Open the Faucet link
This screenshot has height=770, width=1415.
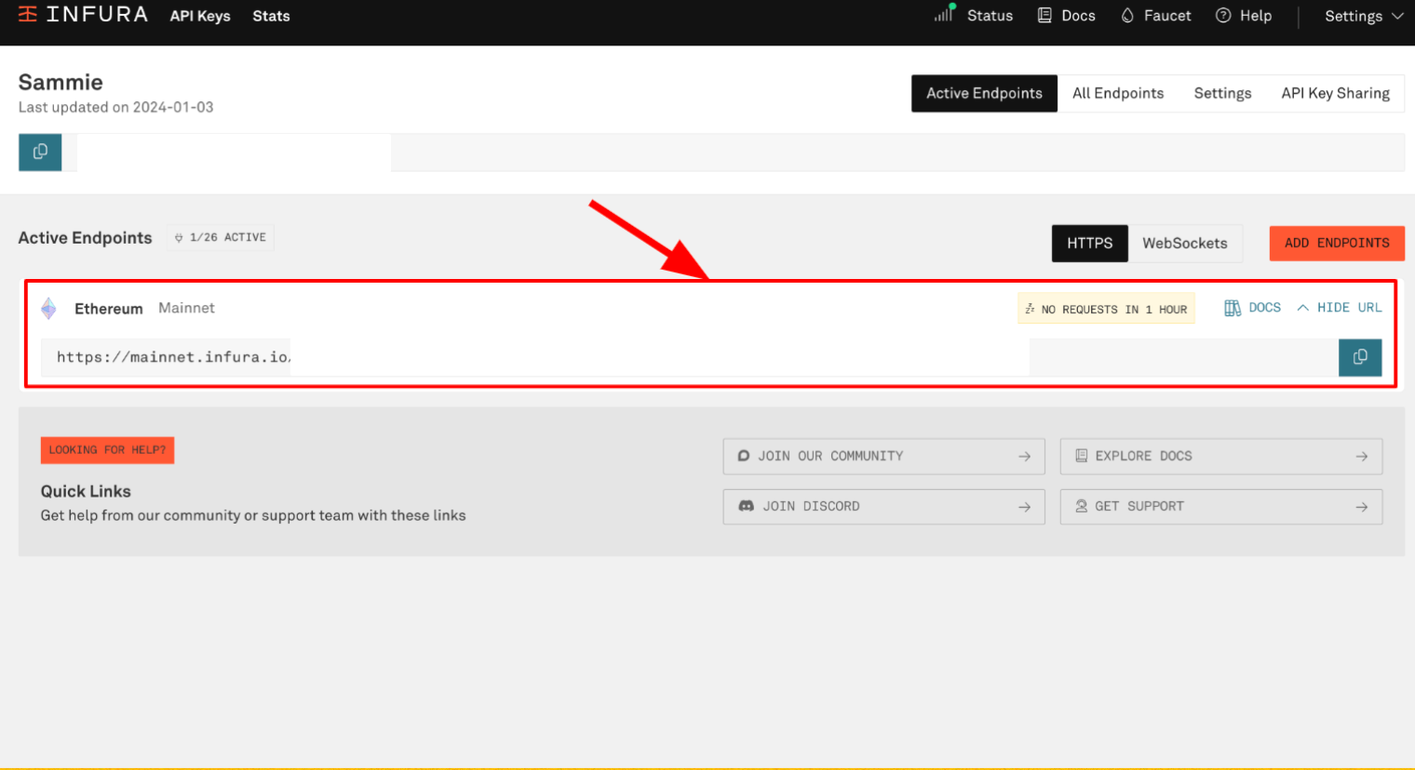[1167, 16]
